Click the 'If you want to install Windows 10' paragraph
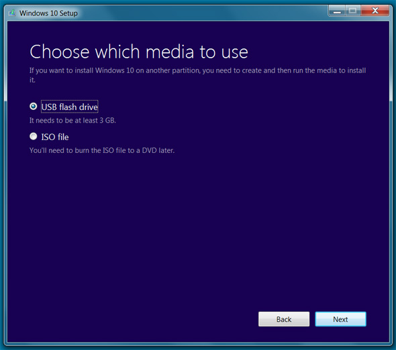Viewport: 396px width, 350px height. (197, 75)
